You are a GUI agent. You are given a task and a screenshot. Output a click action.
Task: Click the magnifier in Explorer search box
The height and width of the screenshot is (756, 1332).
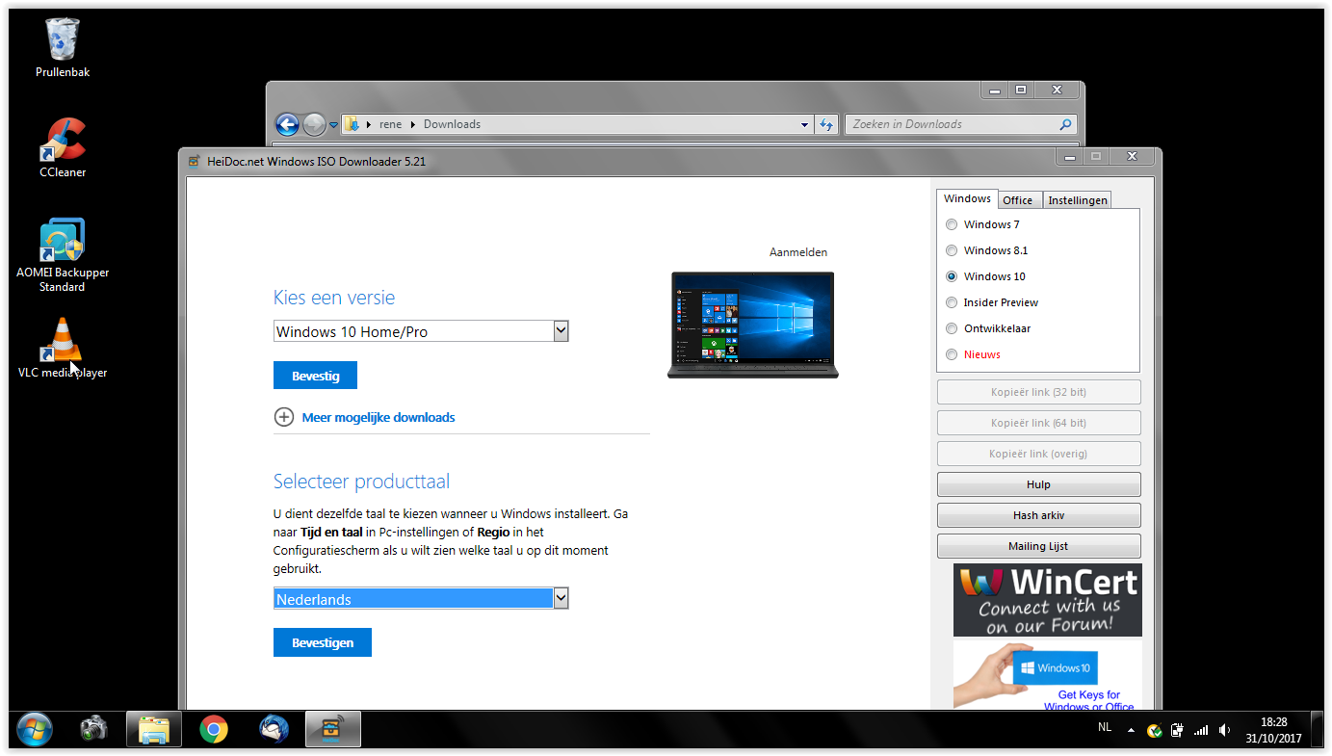point(1065,124)
